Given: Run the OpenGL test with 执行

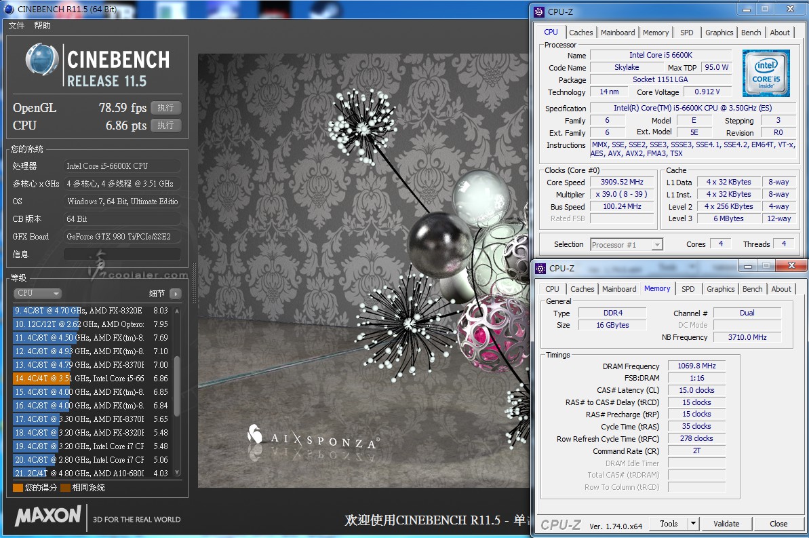Looking at the screenshot, I should coord(165,108).
